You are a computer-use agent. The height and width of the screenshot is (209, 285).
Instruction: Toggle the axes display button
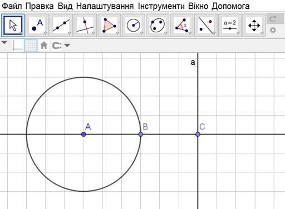pyautogui.click(x=17, y=46)
